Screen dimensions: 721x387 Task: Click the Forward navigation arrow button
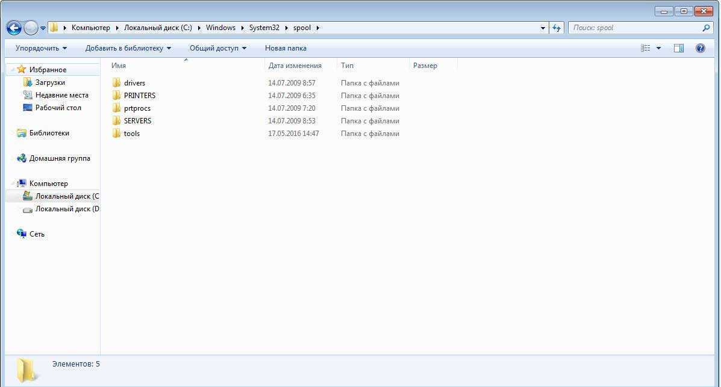pyautogui.click(x=30, y=28)
